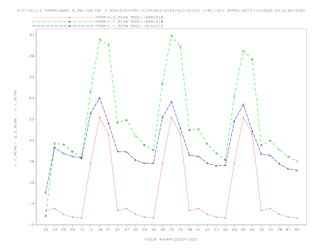Screen dimensions: 324x250
Task: Click y-axis tick value 18
Action: 31,161
